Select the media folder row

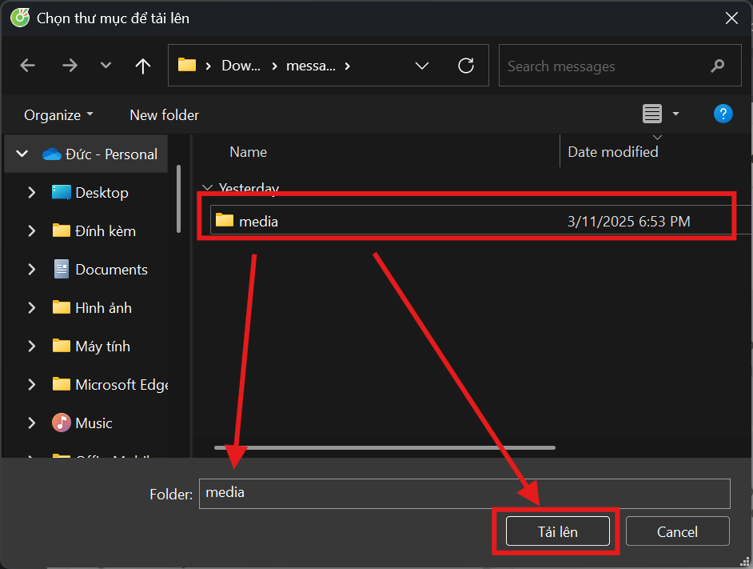[x=480, y=221]
